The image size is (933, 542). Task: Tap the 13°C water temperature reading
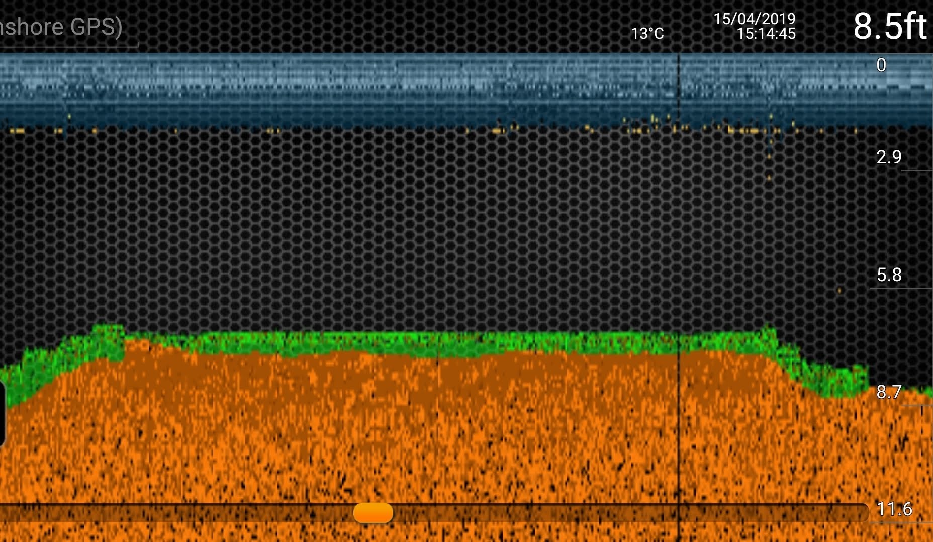tap(647, 34)
